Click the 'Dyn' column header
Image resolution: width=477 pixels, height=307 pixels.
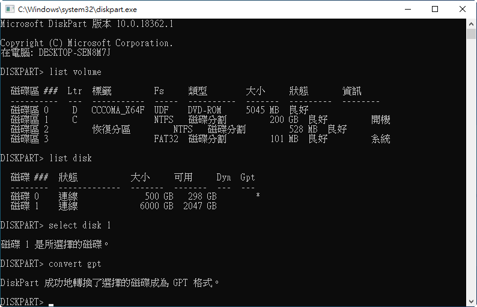223,177
